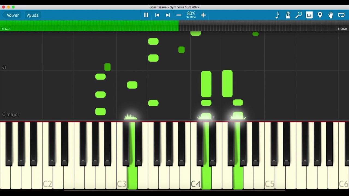Click the C major key signature label
349x196 pixels.
(11, 115)
